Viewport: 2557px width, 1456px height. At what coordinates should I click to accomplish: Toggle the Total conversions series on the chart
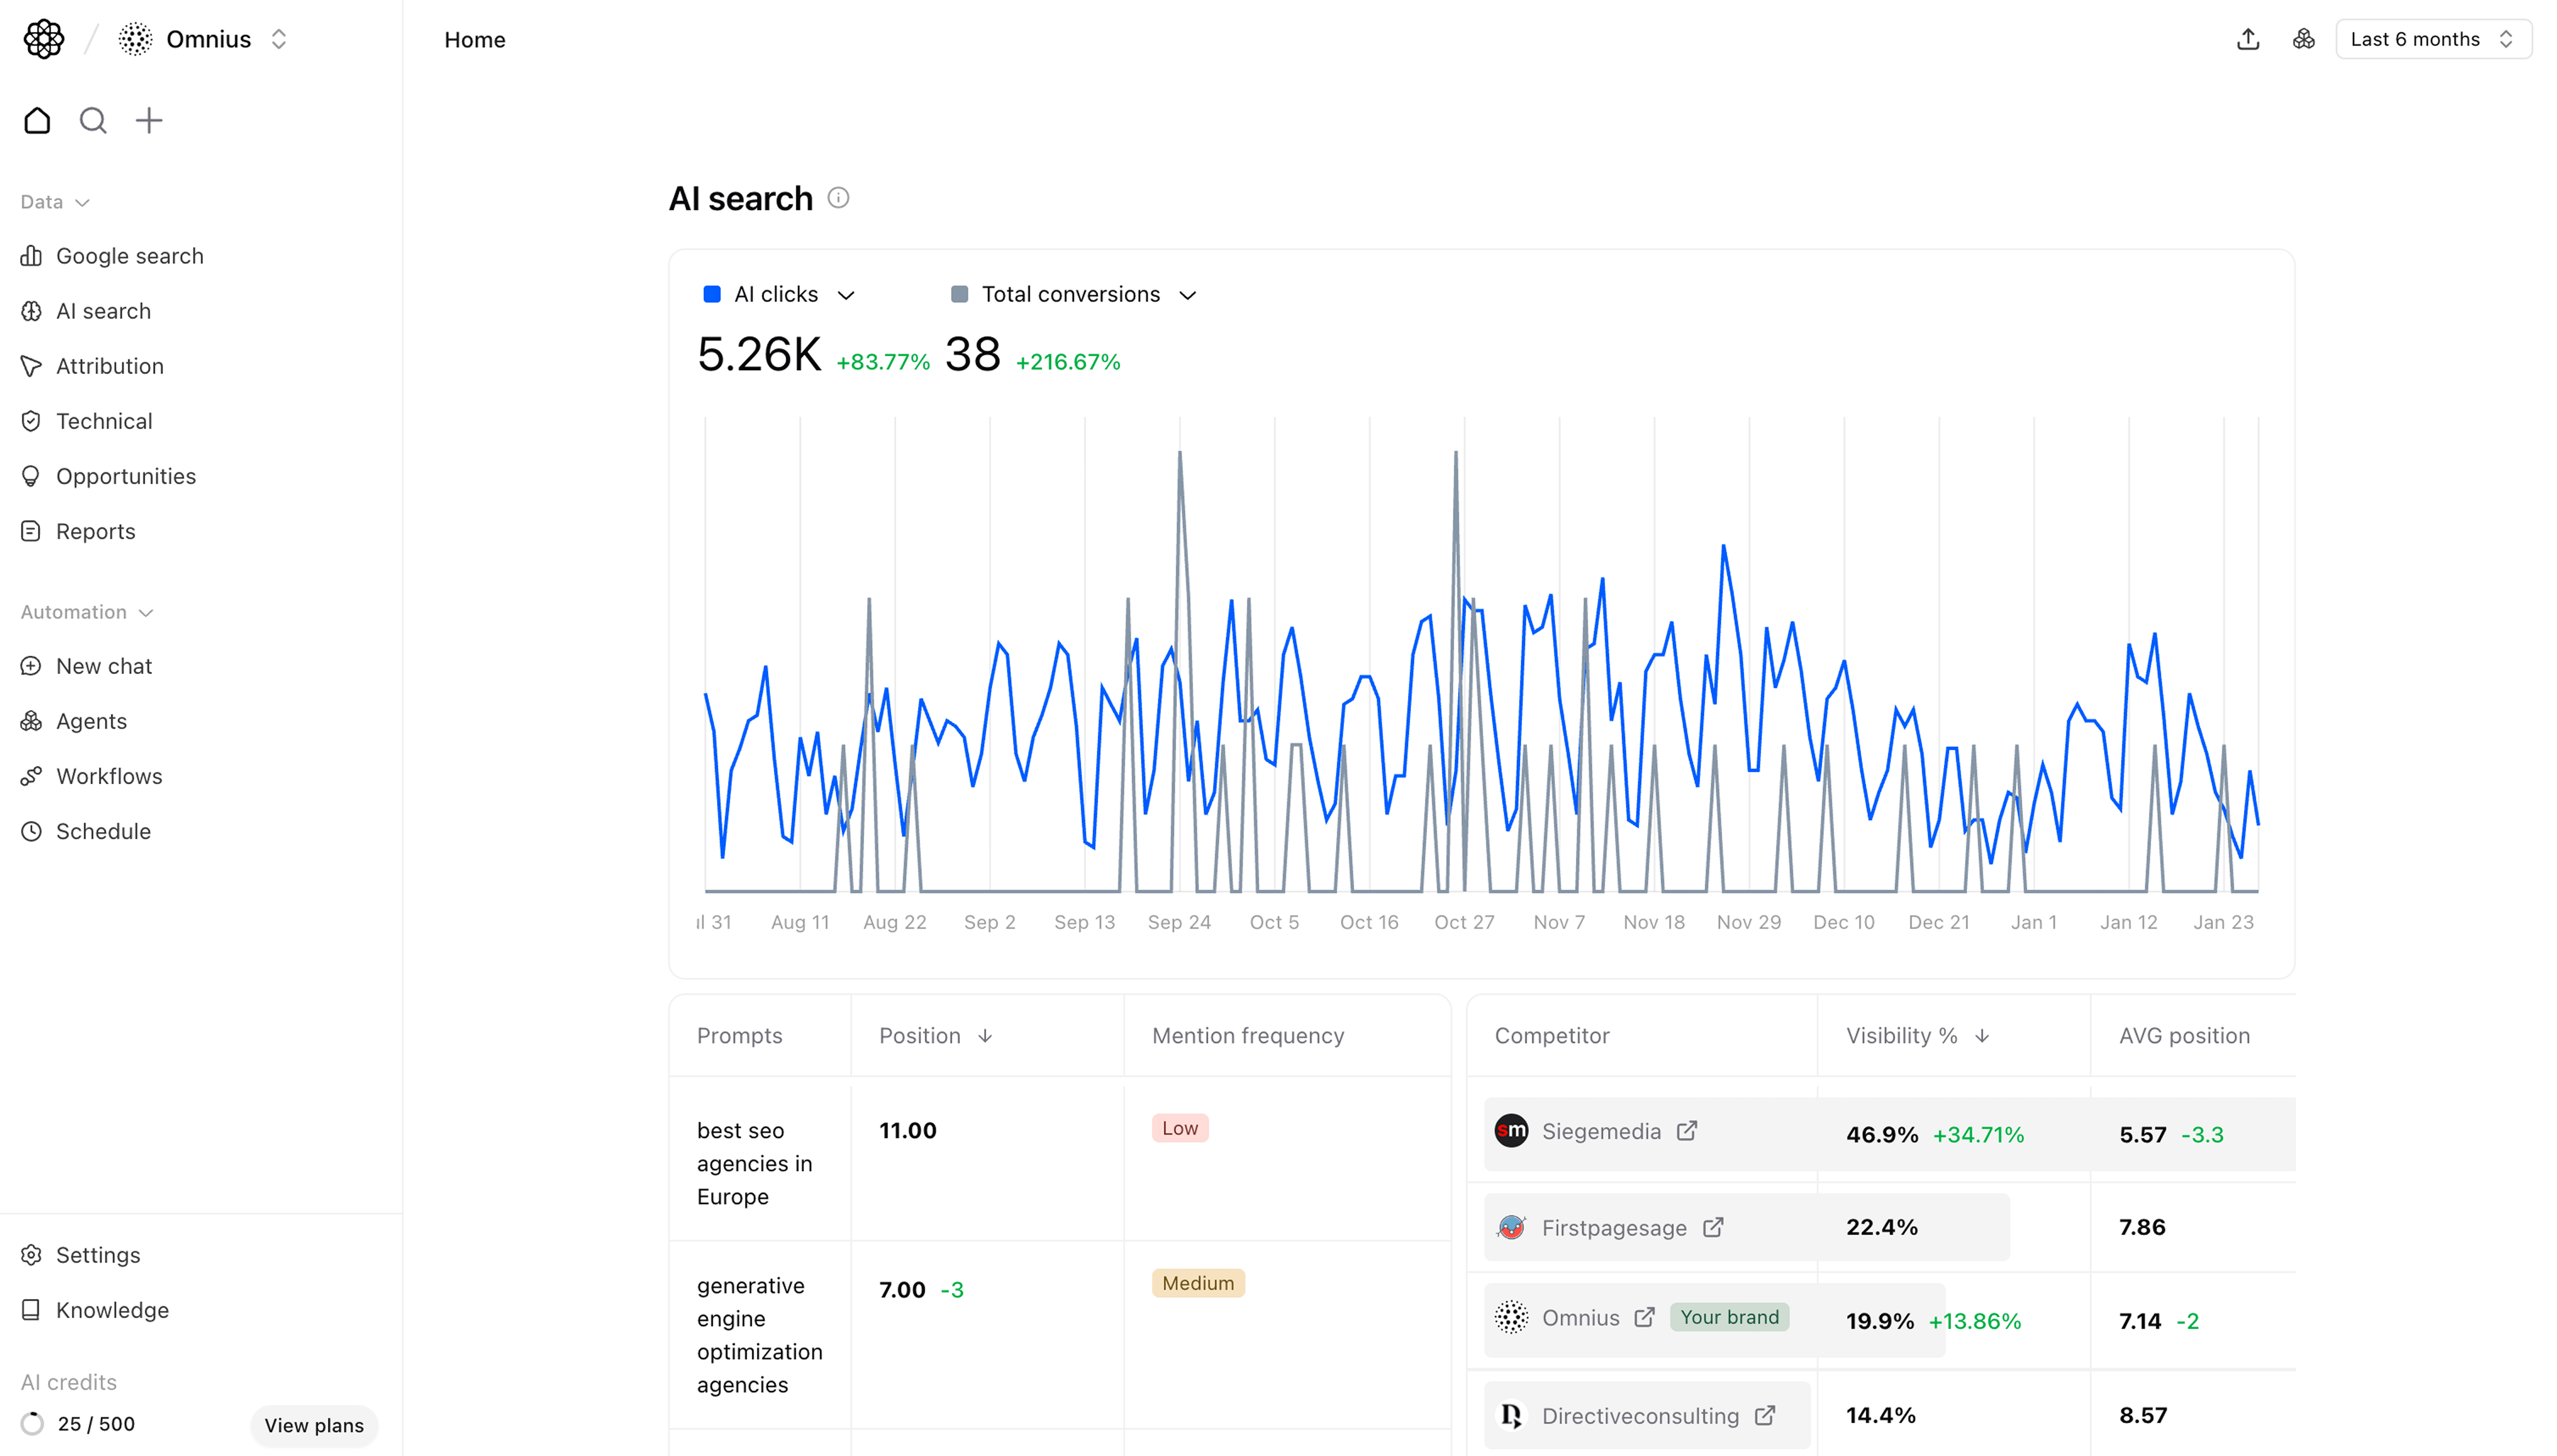point(959,293)
